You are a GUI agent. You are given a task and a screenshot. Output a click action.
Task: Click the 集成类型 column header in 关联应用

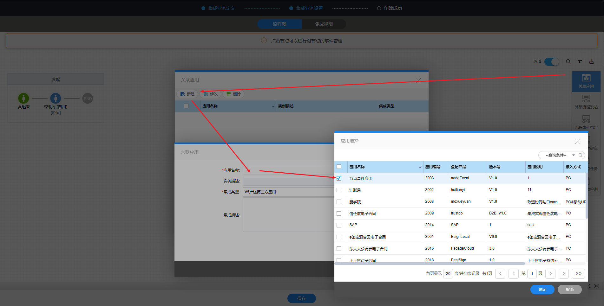point(403,106)
